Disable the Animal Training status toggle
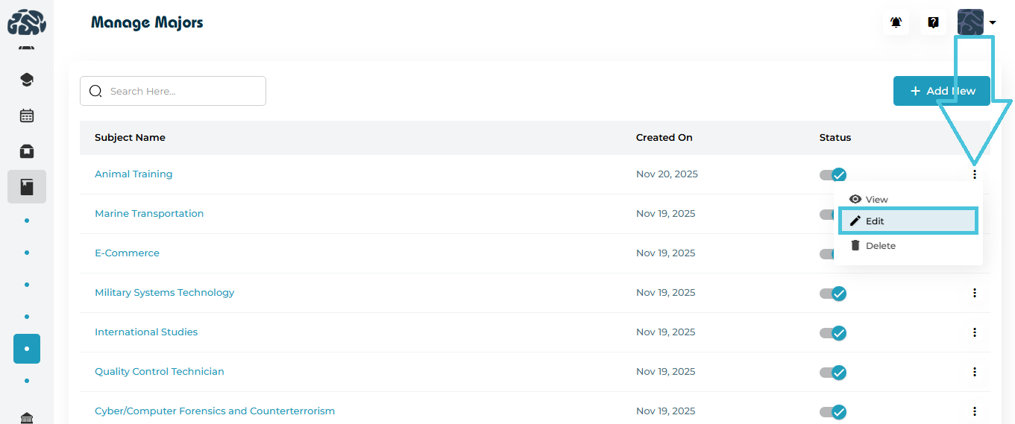Screen dimensions: 1015x424 833,175
